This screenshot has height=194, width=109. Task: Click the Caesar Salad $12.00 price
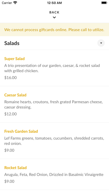[11, 114]
